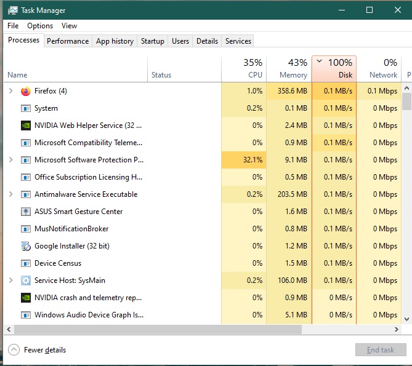The height and width of the screenshot is (366, 412).
Task: Select ASUS Smart Gesture Center name
Action: tap(79, 212)
